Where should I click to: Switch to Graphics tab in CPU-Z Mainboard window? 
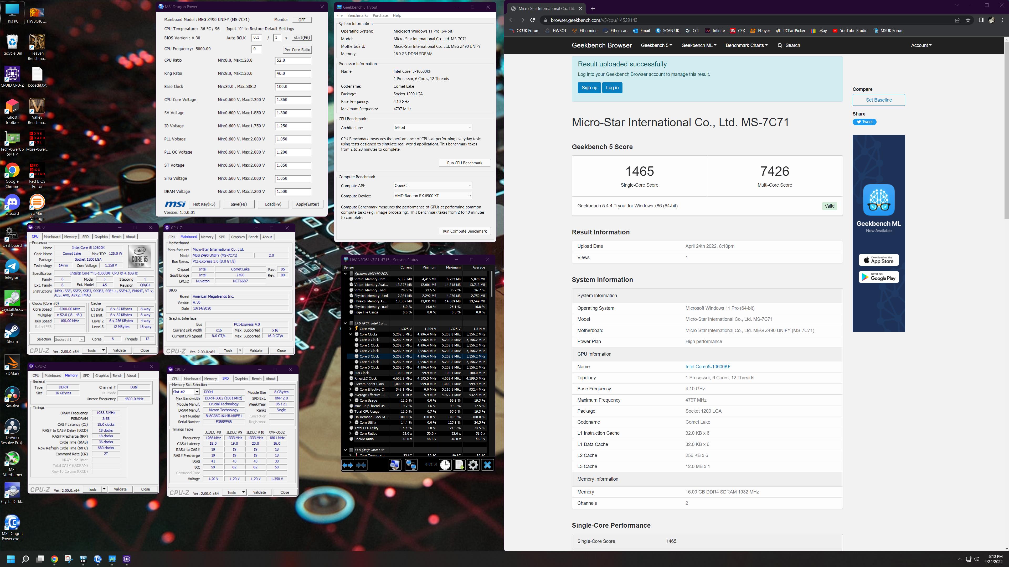(238, 237)
